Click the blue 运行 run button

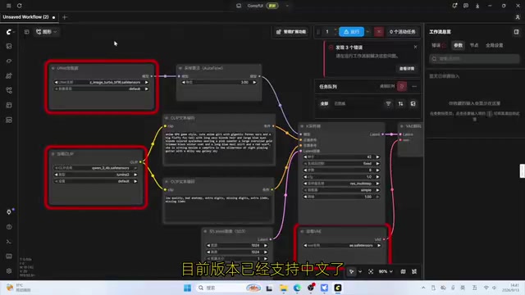[352, 32]
